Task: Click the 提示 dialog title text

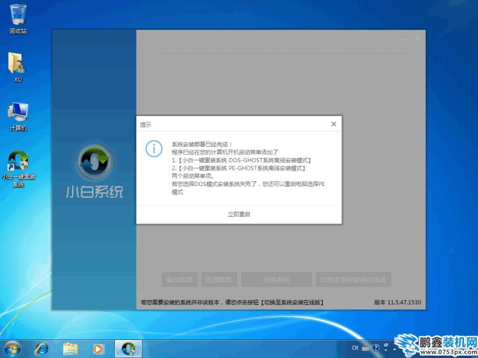Action: coord(145,125)
